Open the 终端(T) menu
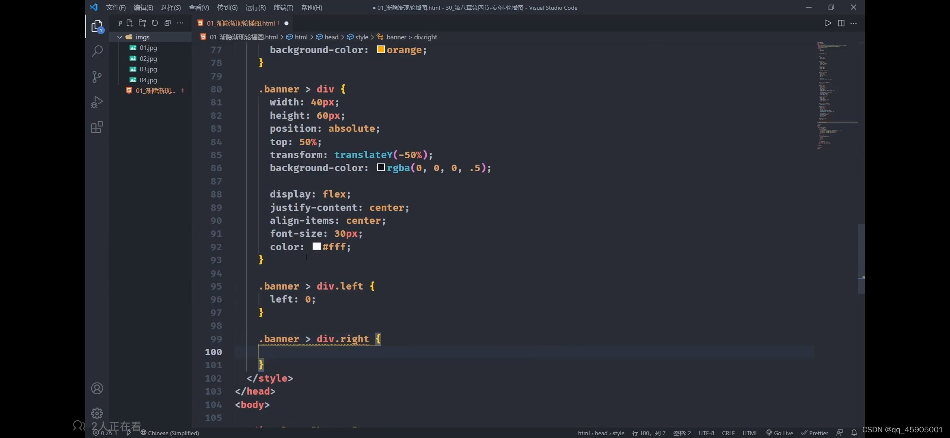The image size is (950, 438). pos(283,7)
